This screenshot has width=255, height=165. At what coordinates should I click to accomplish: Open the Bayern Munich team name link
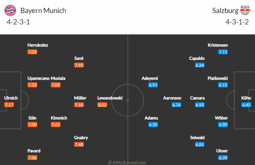(x=43, y=11)
